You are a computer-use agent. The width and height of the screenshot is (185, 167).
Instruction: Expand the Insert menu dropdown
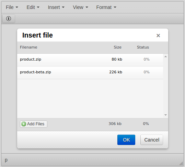pyautogui.click(x=56, y=7)
